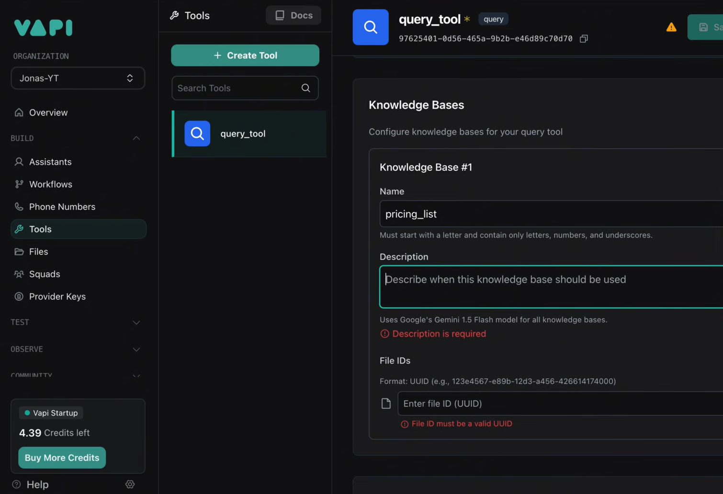This screenshot has height=494, width=723.
Task: Click the File IDs label
Action: (x=395, y=361)
